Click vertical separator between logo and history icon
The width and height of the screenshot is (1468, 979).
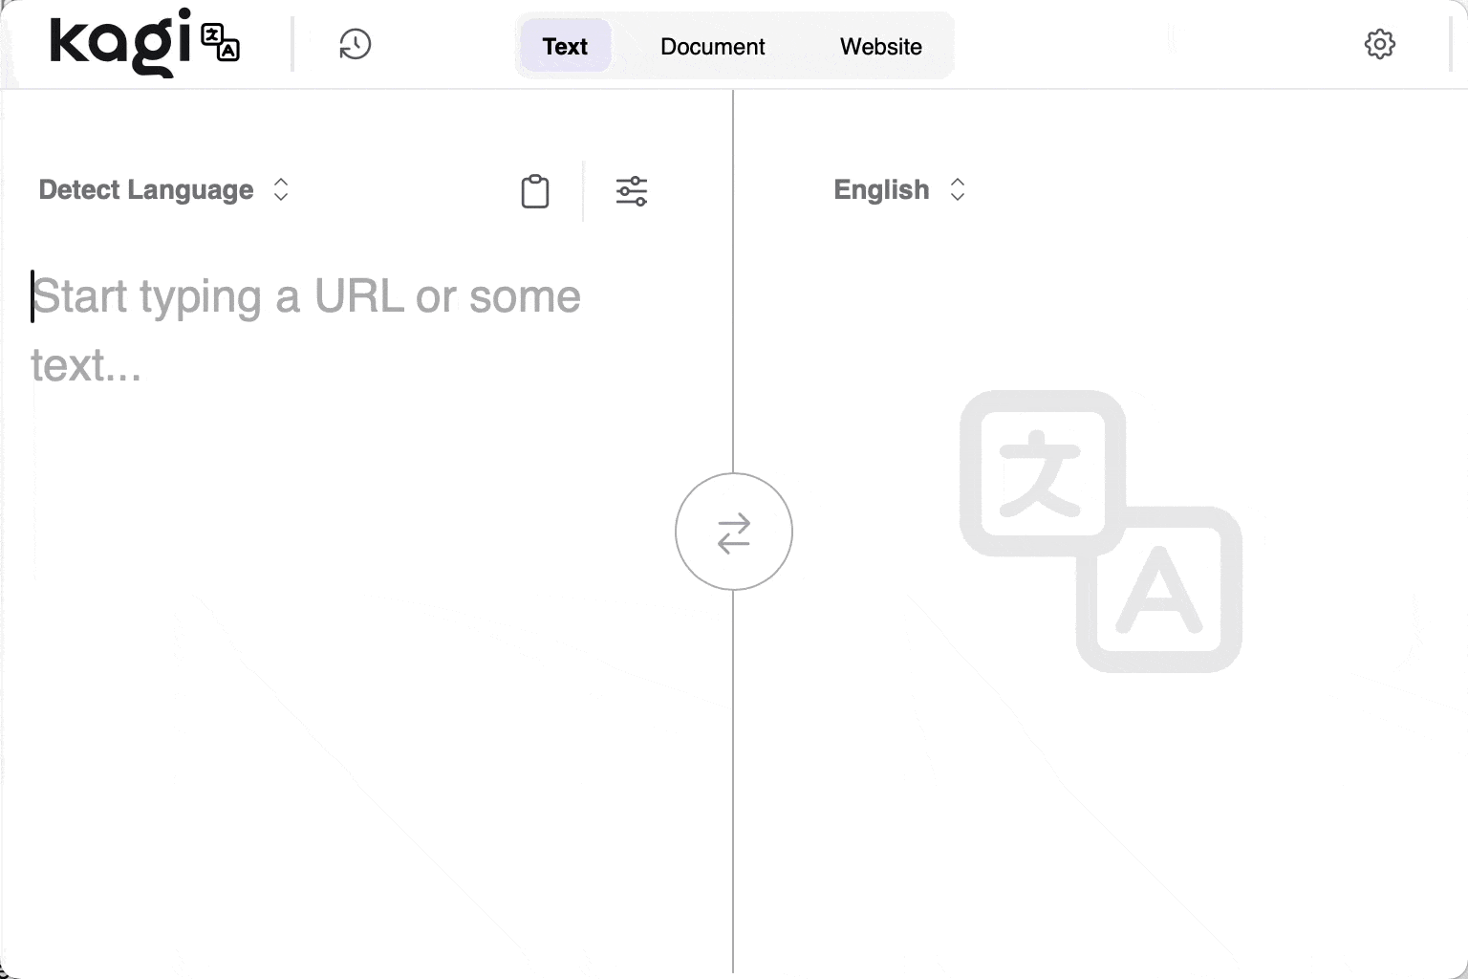pos(292,44)
